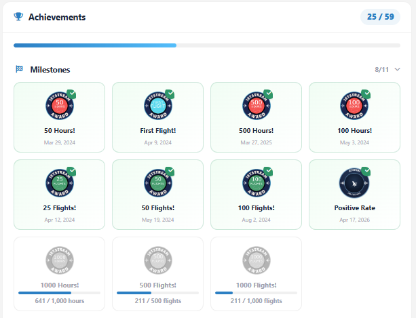Click the date May 19, 2024
This screenshot has width=416, height=318.
tap(158, 220)
